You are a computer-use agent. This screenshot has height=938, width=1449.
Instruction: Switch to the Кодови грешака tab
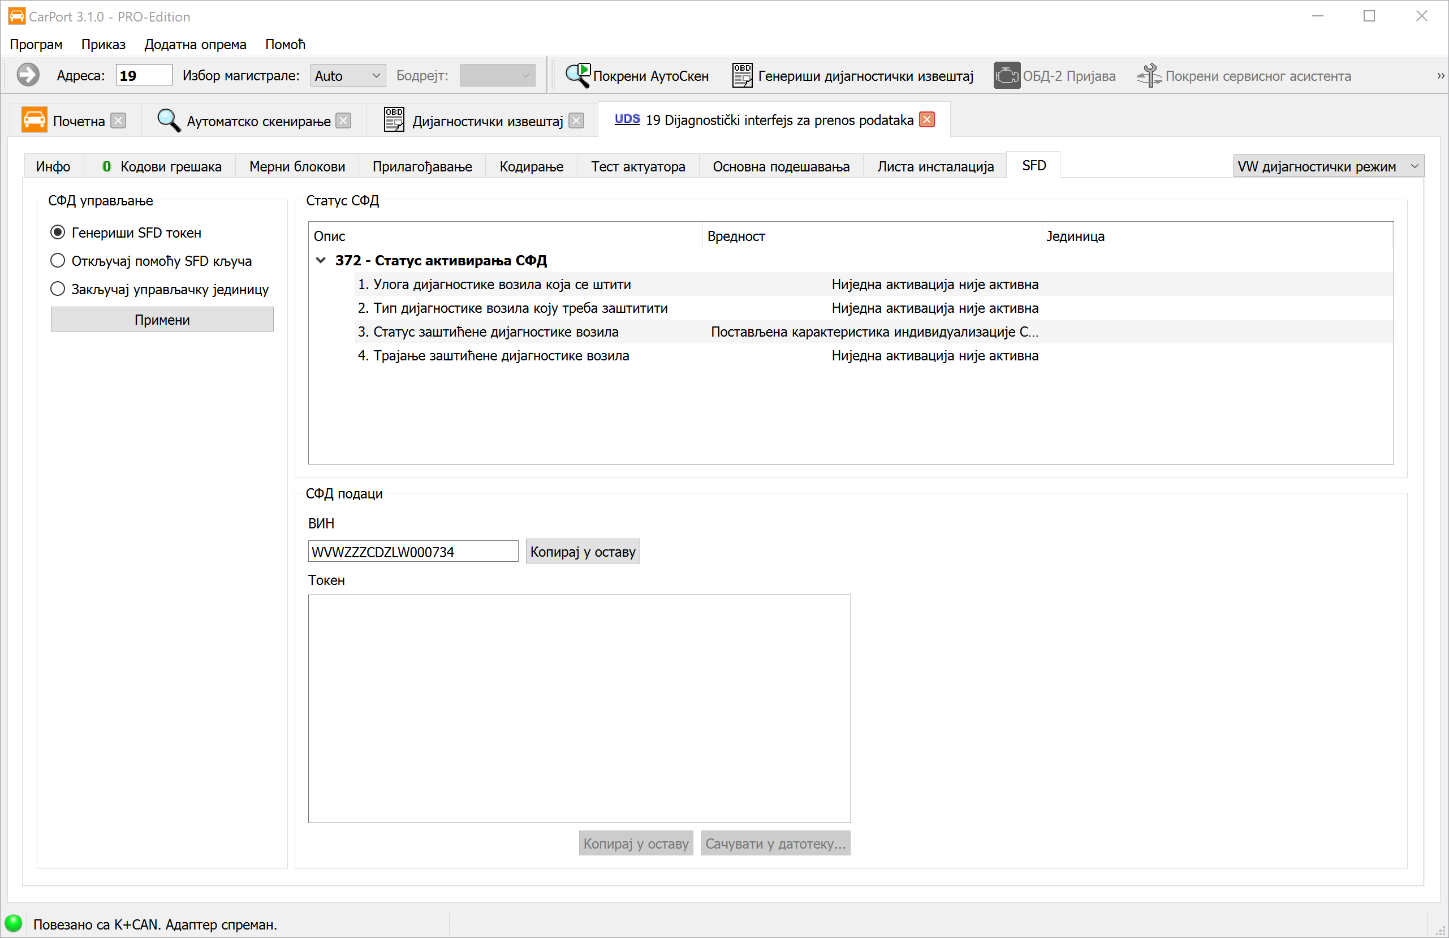click(162, 166)
